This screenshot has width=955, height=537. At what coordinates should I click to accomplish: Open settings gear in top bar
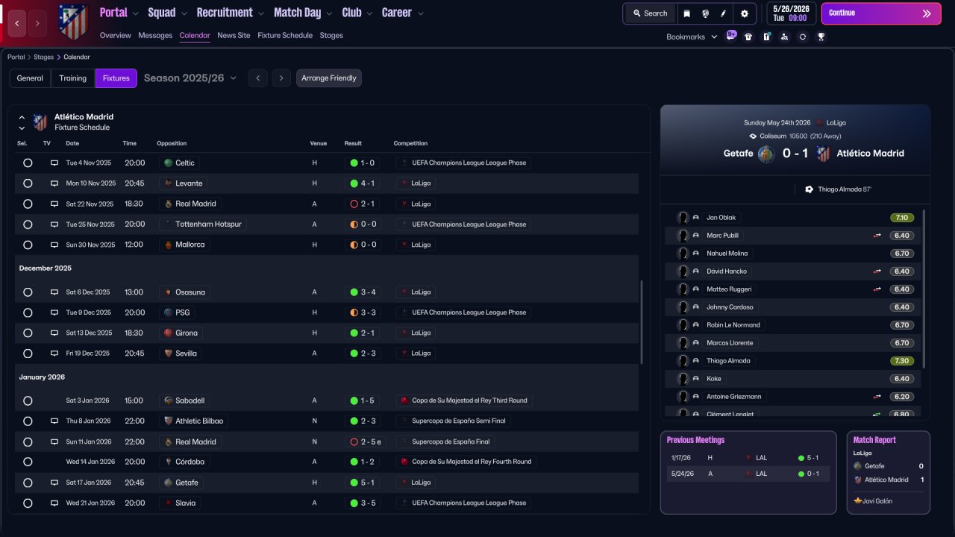pos(745,13)
